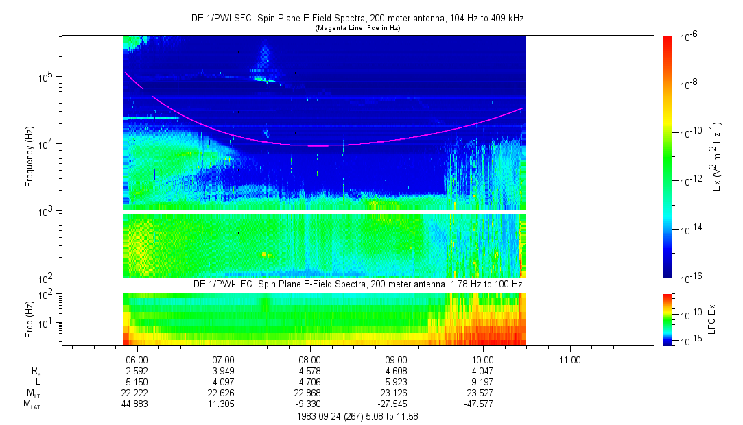Click the MLAT value -27.545
The height and width of the screenshot is (425, 743).
coord(393,404)
